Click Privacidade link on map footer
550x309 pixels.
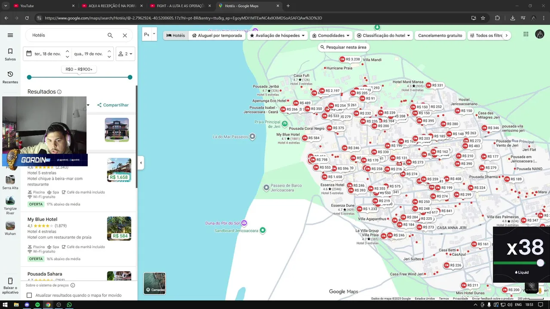[x=460, y=299]
